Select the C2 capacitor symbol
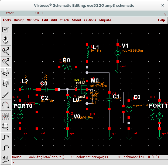The width and height of the screenshot is (168, 165). coord(37,103)
